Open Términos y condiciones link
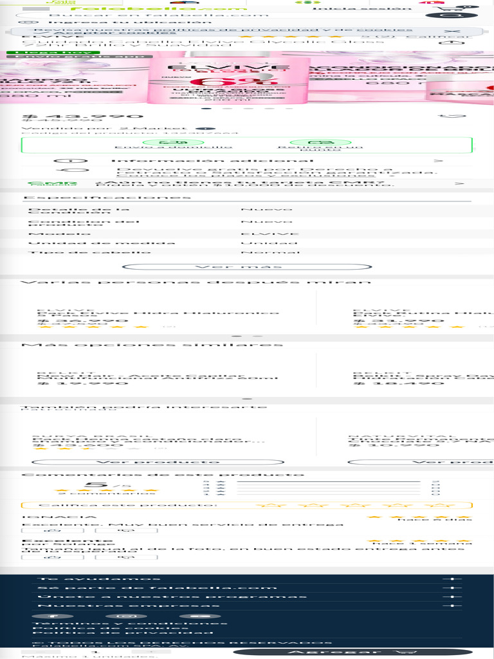494x659 pixels. coord(131,623)
